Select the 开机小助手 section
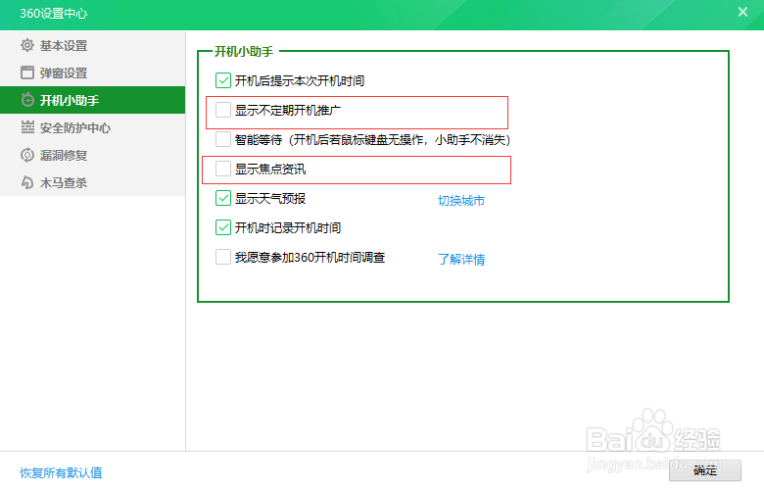The width and height of the screenshot is (764, 490). (93, 100)
